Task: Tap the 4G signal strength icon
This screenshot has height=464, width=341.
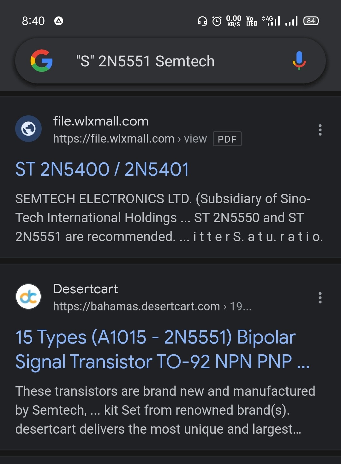Action: pyautogui.click(x=271, y=21)
